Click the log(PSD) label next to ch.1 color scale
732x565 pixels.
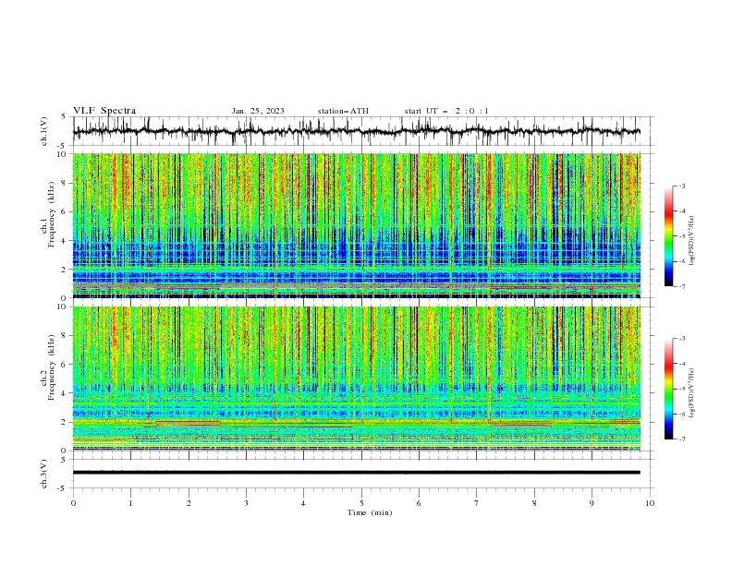691,241
